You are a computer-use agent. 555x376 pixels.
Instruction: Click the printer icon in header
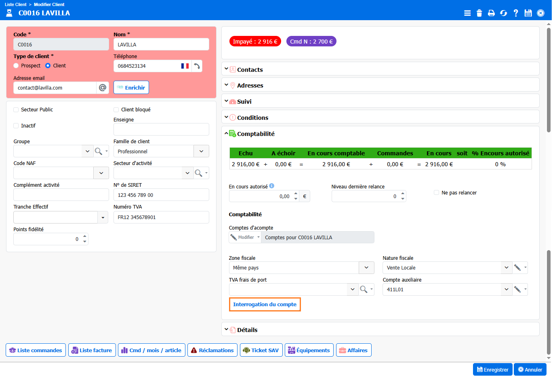[x=491, y=13]
